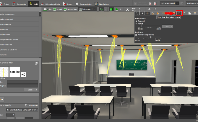Toggle the Adaptive adjustment checkbox
This screenshot has width=198, height=122.
136,34
